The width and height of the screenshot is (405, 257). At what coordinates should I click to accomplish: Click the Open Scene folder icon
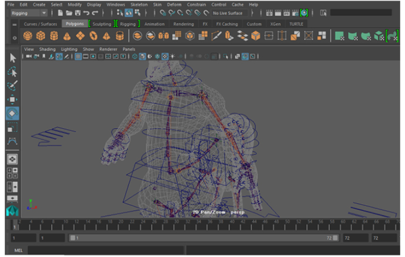[x=69, y=13]
